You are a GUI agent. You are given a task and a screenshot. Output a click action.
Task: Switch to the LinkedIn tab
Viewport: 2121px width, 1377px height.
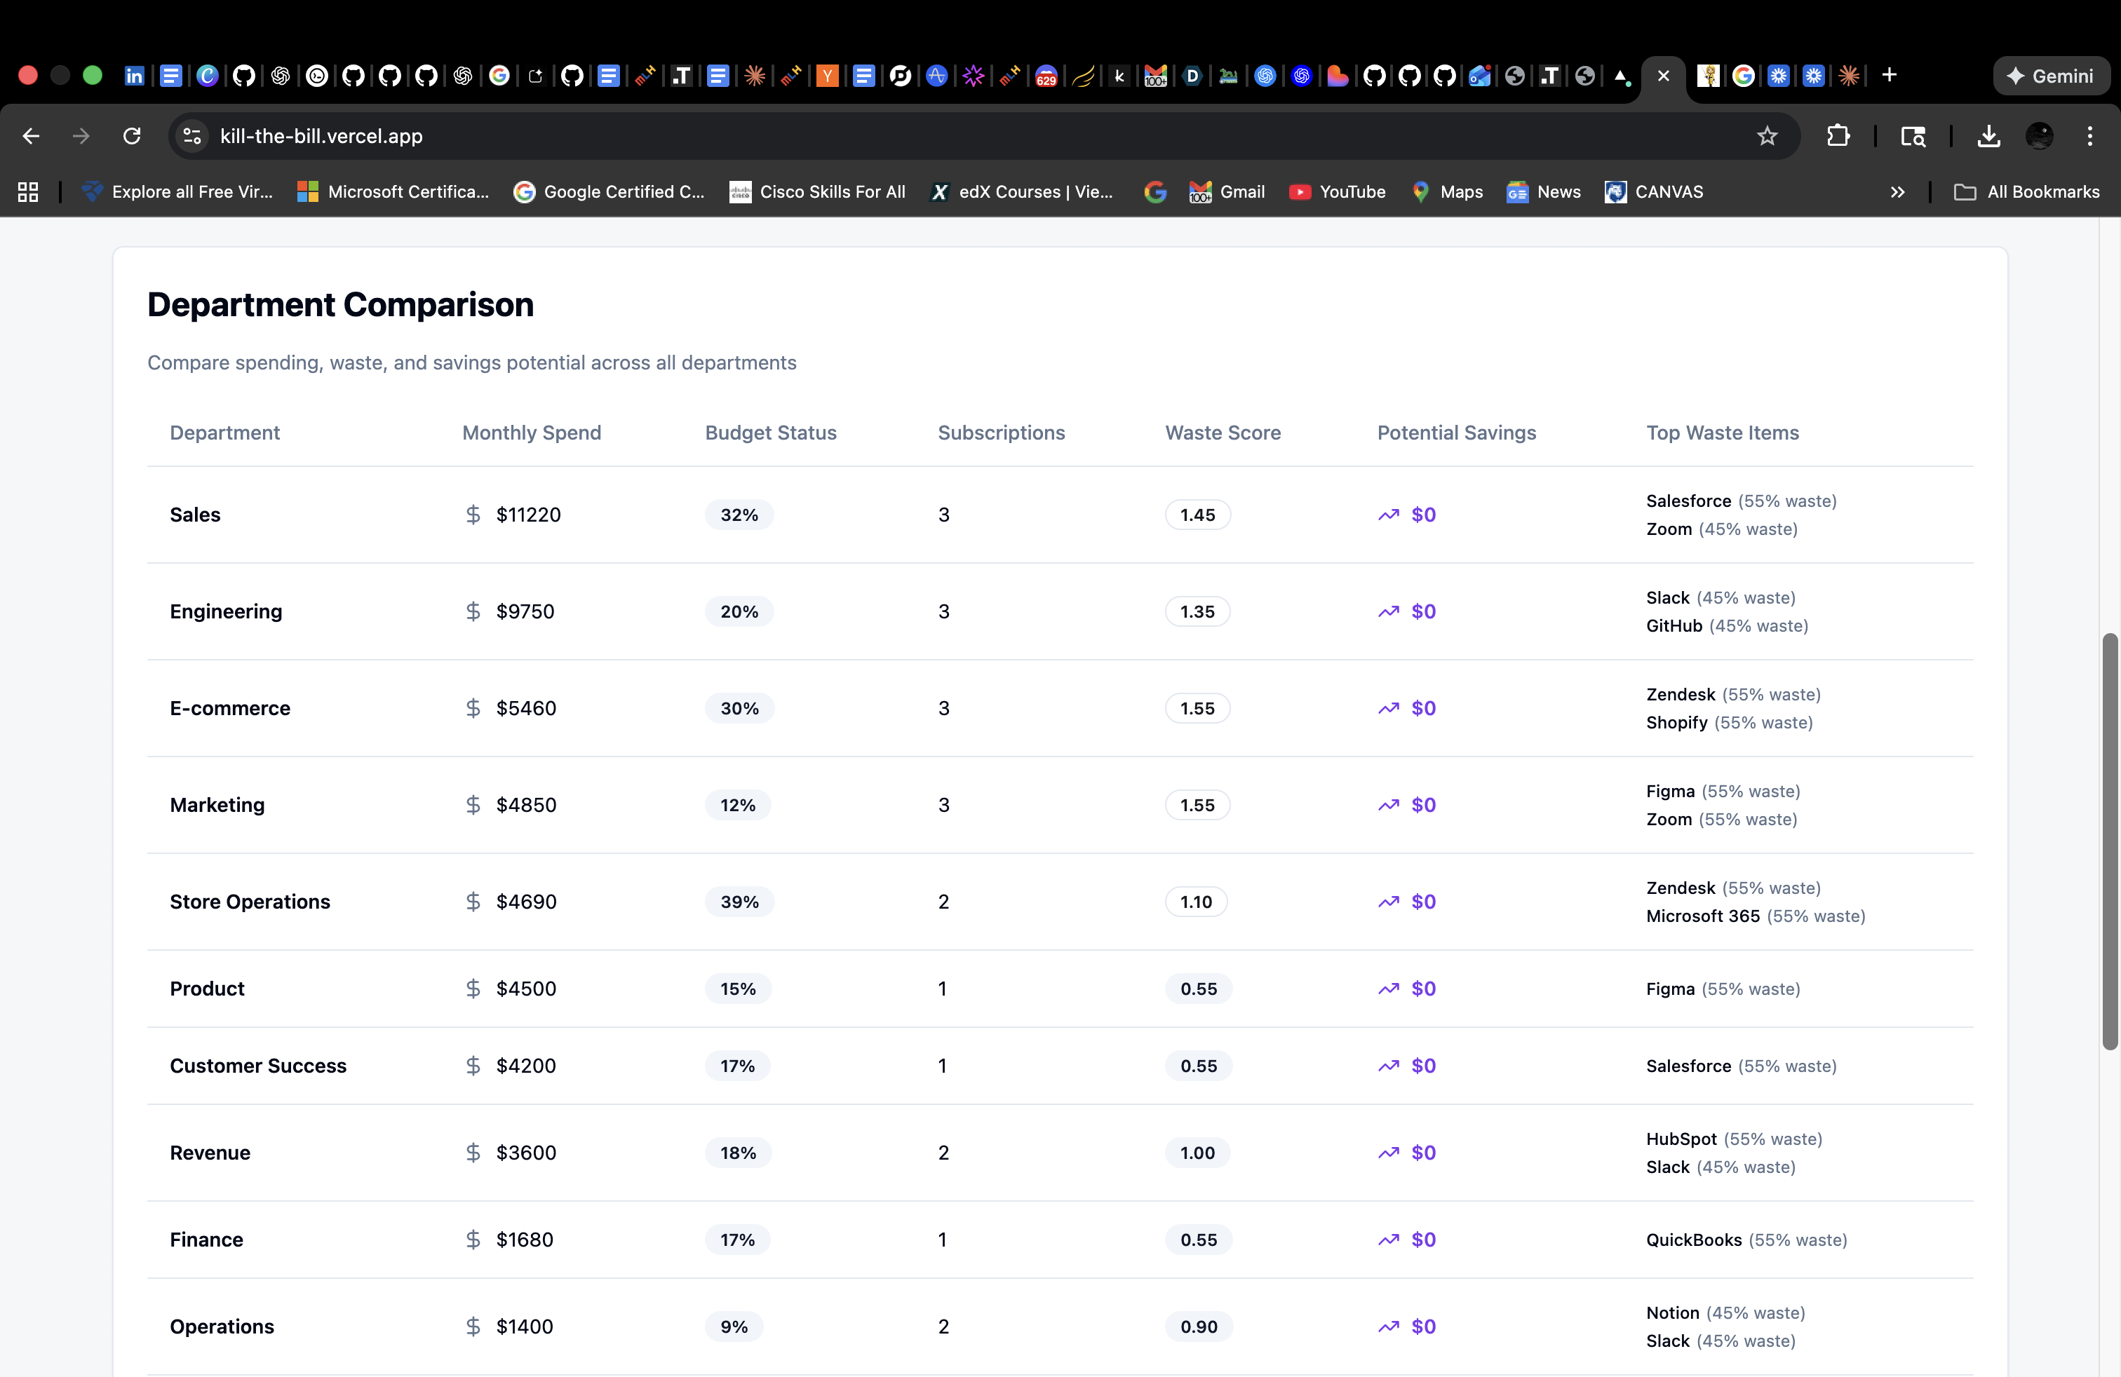134,76
